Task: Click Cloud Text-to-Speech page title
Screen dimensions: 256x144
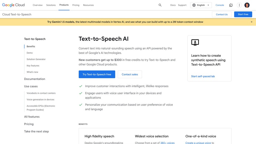Action: pyautogui.click(x=17, y=14)
